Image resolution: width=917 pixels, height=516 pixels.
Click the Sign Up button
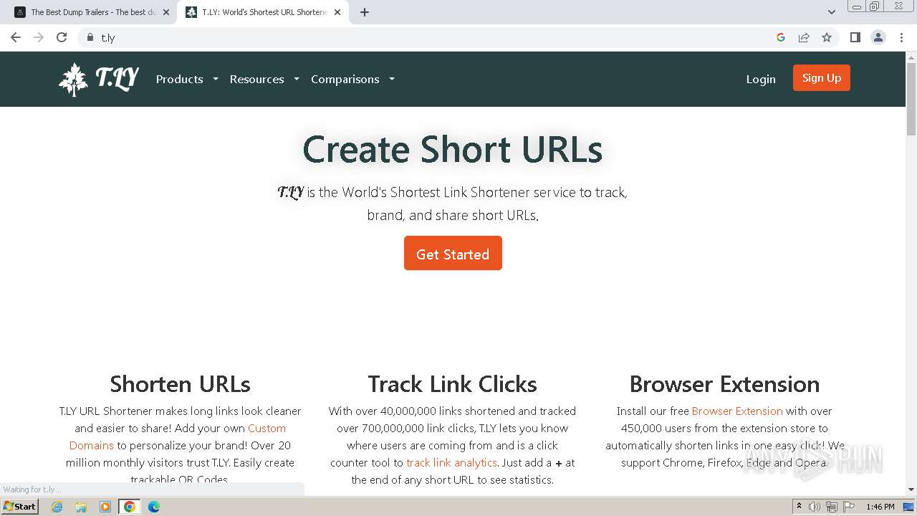(822, 78)
